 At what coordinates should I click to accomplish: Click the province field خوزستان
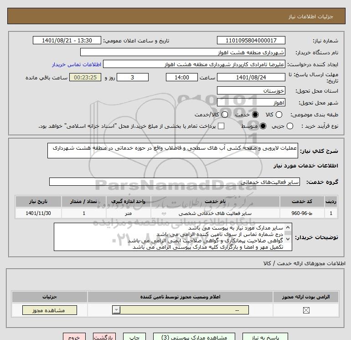[x=251, y=90]
